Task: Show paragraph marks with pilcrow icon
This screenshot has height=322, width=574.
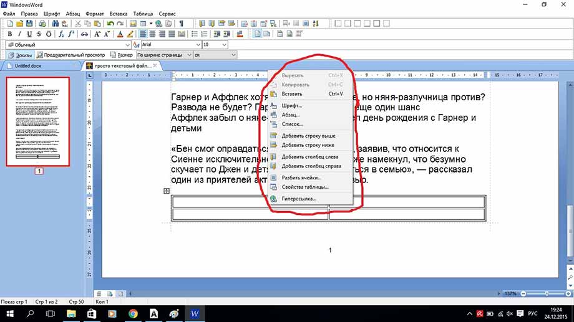Action: pos(181,24)
